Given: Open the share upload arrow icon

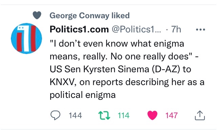Looking at the screenshot, I should pyautogui.click(x=200, y=115).
